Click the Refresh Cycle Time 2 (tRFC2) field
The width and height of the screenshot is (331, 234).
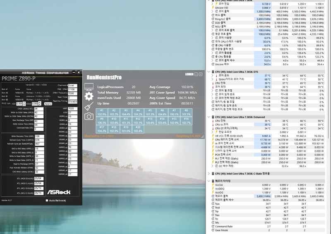pos(39,140)
